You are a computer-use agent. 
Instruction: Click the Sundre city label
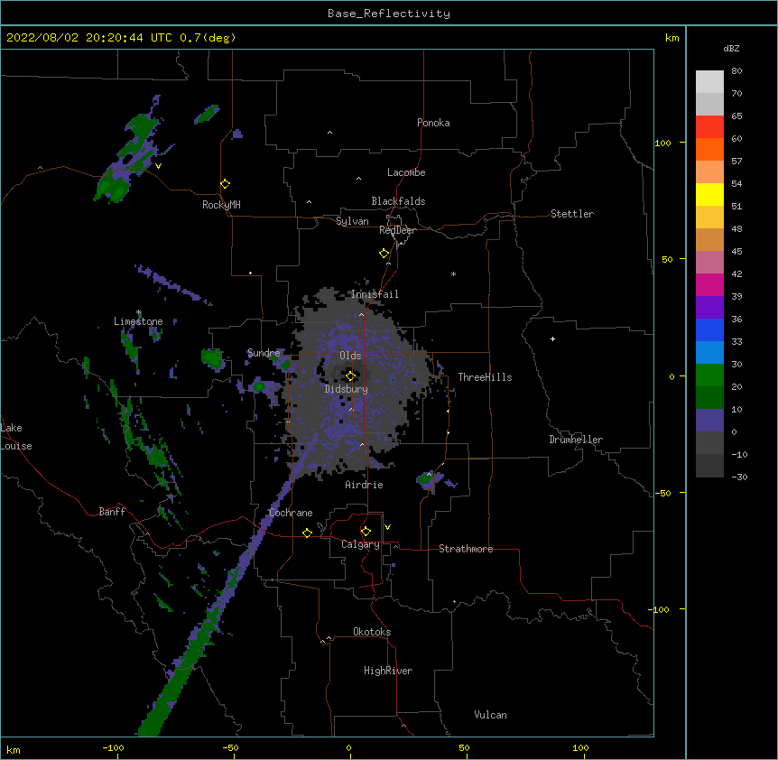pyautogui.click(x=264, y=353)
